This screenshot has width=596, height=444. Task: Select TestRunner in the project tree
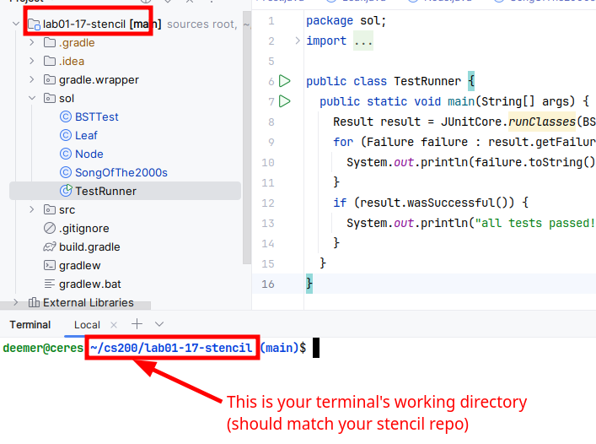click(x=105, y=191)
